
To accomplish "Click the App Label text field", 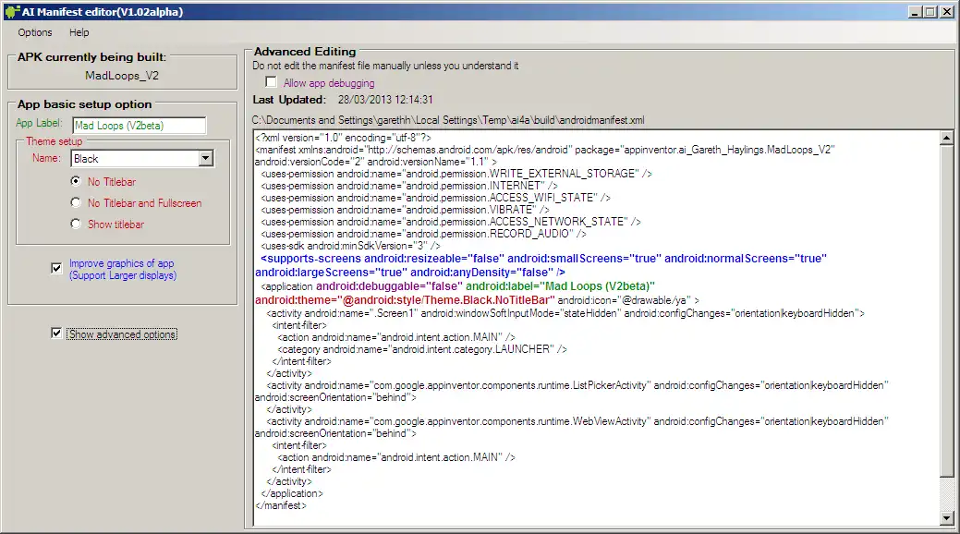I will pyautogui.click(x=139, y=126).
